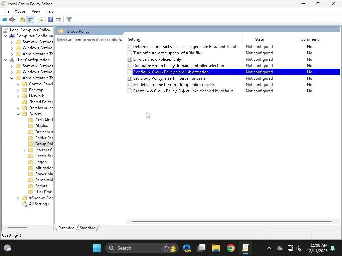This screenshot has width=342, height=256.
Task: Expand Network node
Action: (18, 96)
